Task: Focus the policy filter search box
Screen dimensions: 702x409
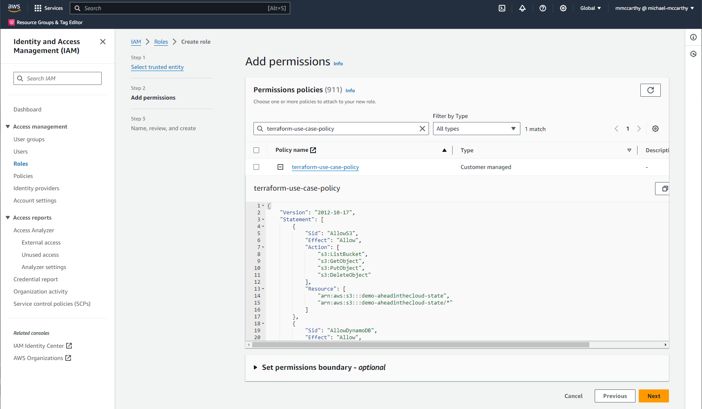Action: click(x=341, y=129)
